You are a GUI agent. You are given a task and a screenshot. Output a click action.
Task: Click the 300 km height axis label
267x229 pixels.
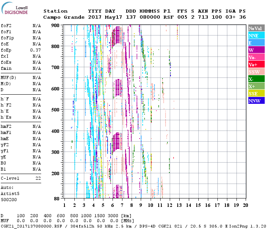pyautogui.click(x=55, y=152)
